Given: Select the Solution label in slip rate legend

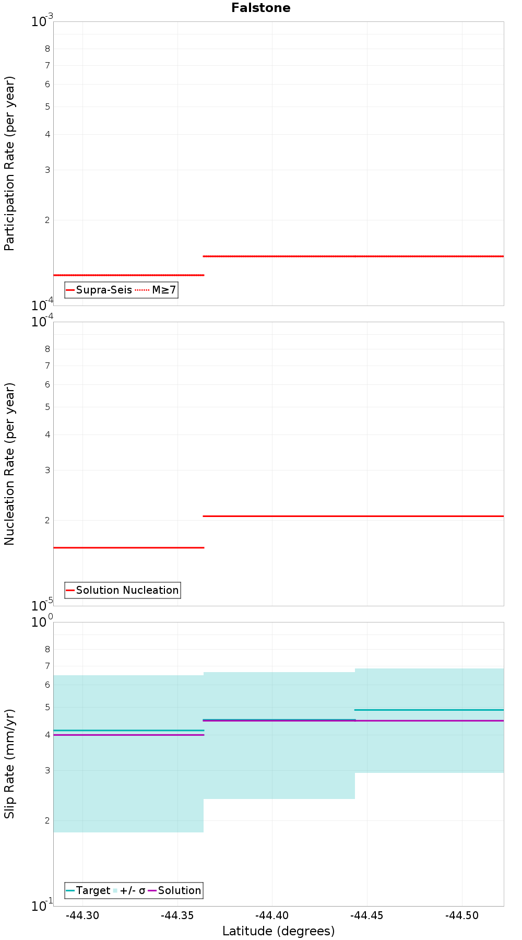Looking at the screenshot, I should point(180,890).
